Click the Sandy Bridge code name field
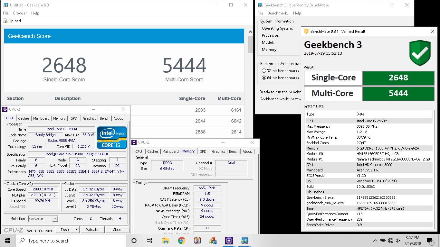 [x=45, y=135]
